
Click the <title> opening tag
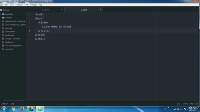43,23
